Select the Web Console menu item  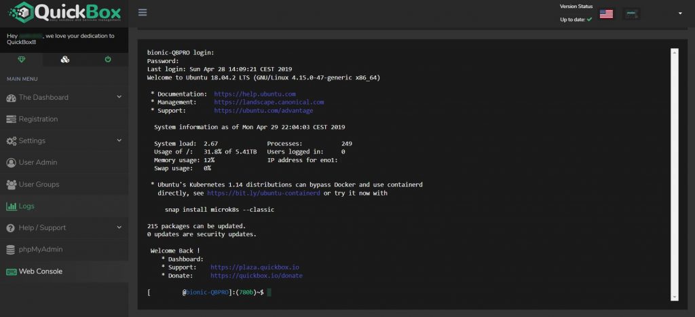[64, 271]
